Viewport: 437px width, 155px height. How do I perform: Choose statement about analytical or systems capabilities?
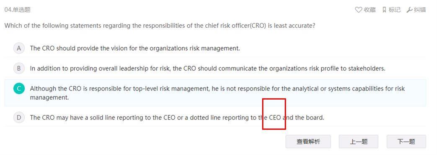coord(217,93)
